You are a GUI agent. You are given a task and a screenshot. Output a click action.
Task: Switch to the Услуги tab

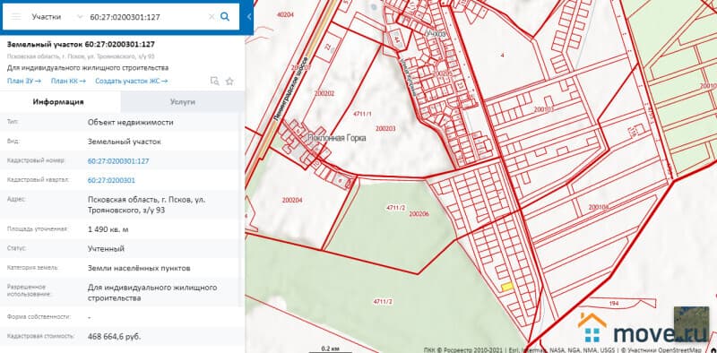point(183,101)
